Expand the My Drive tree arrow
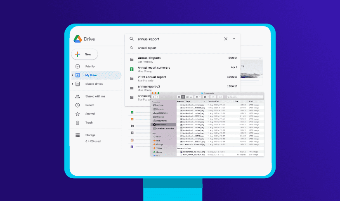340x201 pixels. (x=73, y=75)
